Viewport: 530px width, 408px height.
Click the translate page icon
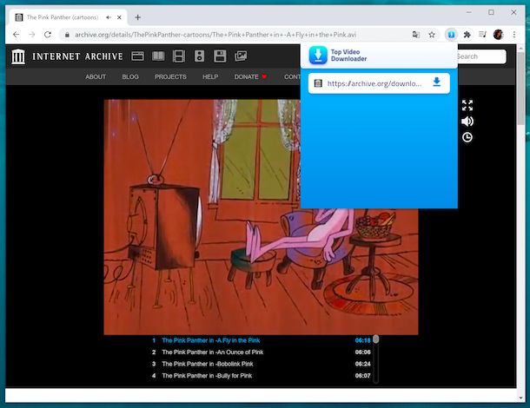tap(416, 35)
